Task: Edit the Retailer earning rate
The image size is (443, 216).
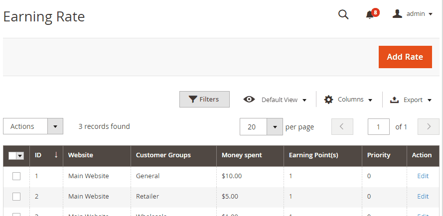Action: pyautogui.click(x=423, y=196)
